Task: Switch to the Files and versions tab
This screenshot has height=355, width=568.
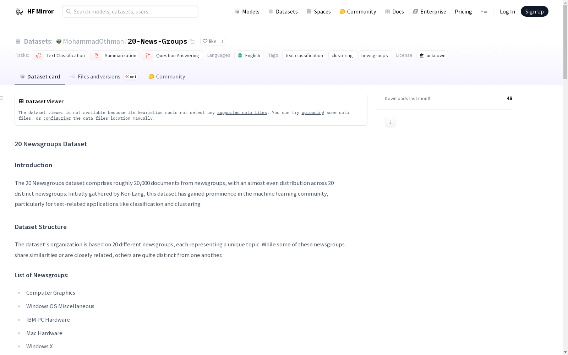Action: (104, 77)
